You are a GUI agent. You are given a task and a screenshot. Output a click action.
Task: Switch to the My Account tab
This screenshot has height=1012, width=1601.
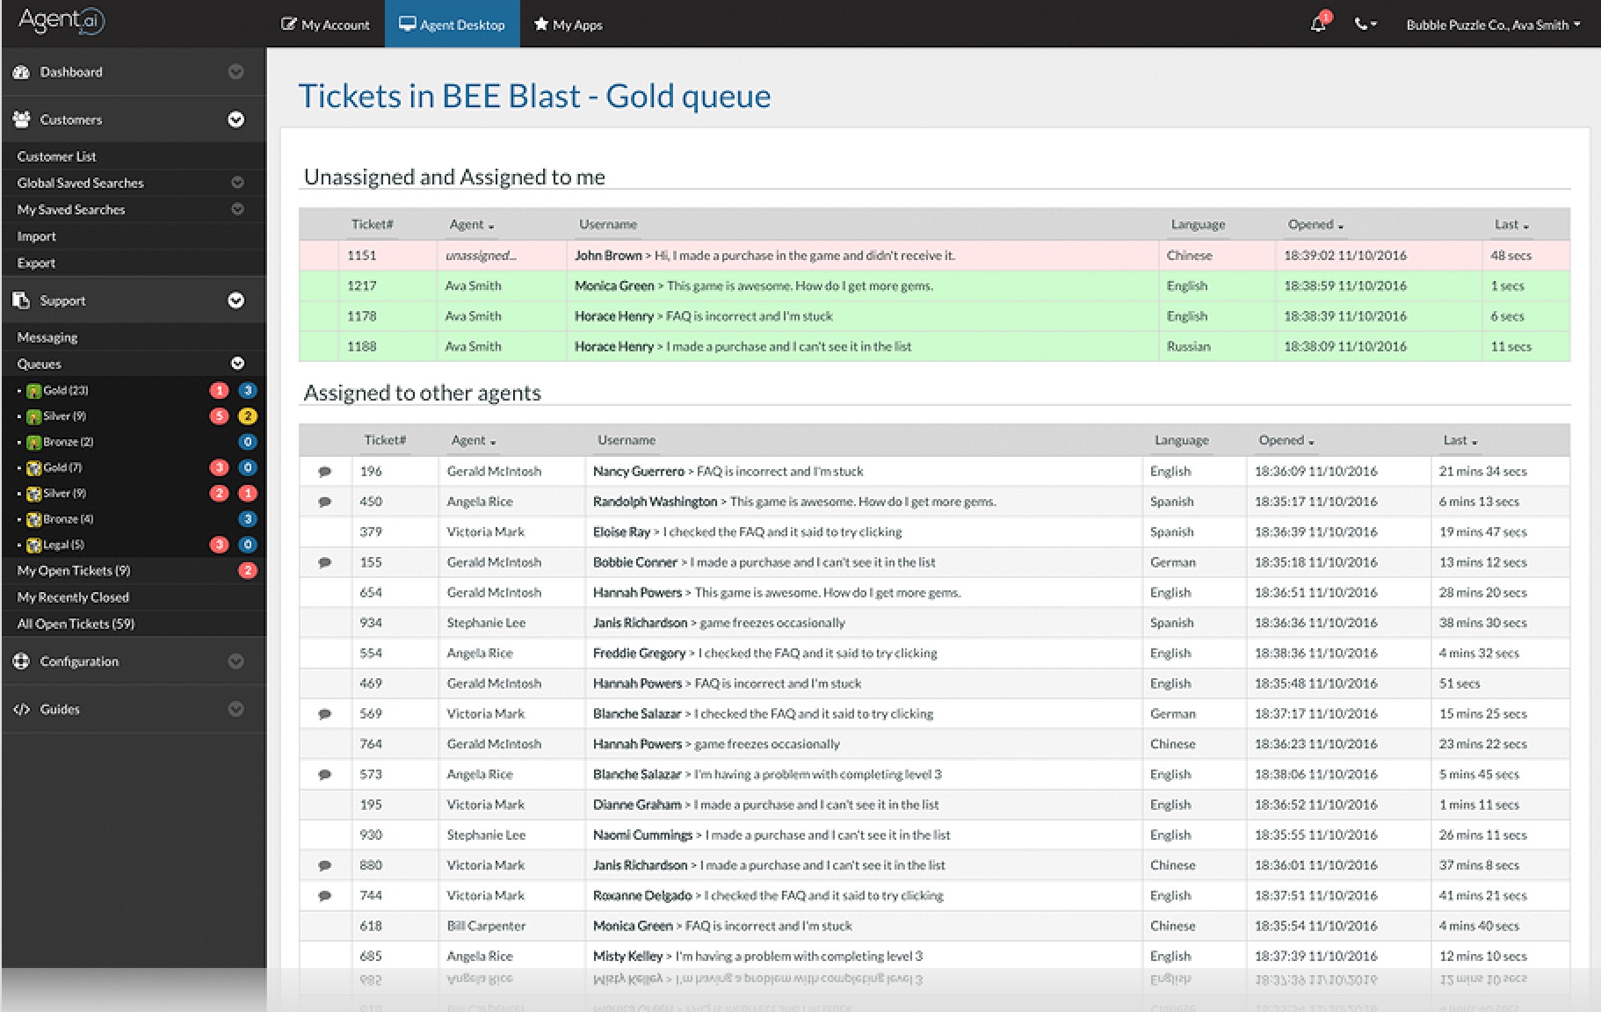[x=325, y=25]
